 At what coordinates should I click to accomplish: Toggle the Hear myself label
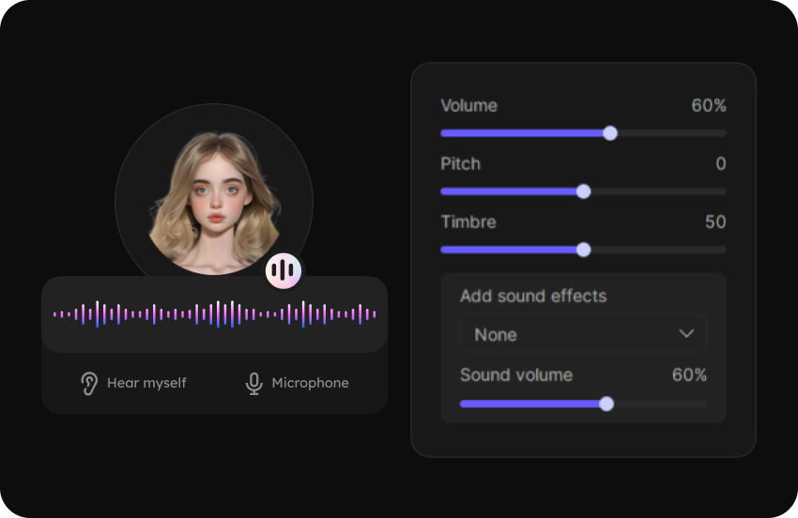pos(146,383)
